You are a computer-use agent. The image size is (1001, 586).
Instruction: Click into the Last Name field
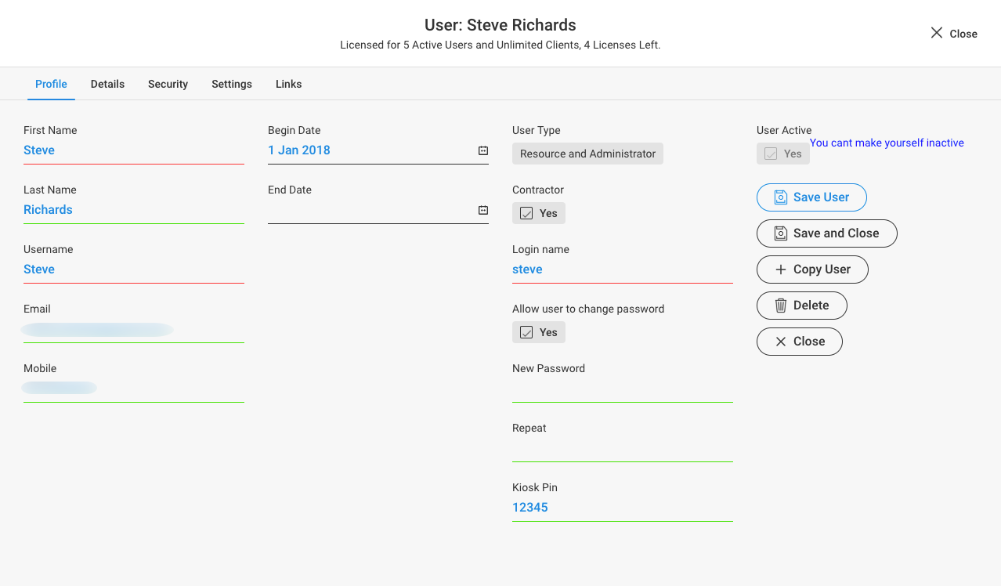[133, 210]
